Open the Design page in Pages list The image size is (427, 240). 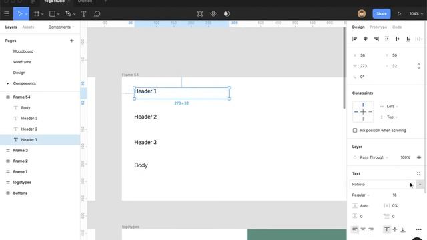(x=19, y=73)
